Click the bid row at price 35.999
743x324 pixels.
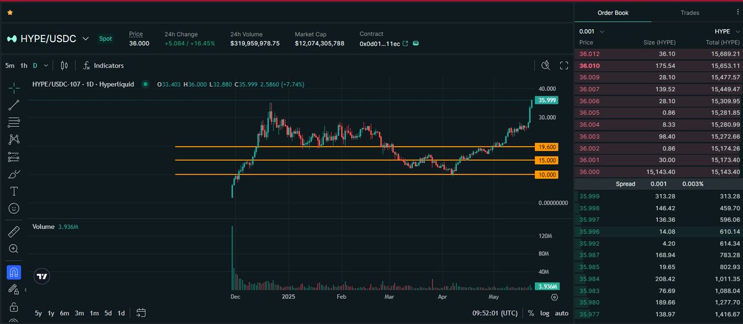(659, 197)
